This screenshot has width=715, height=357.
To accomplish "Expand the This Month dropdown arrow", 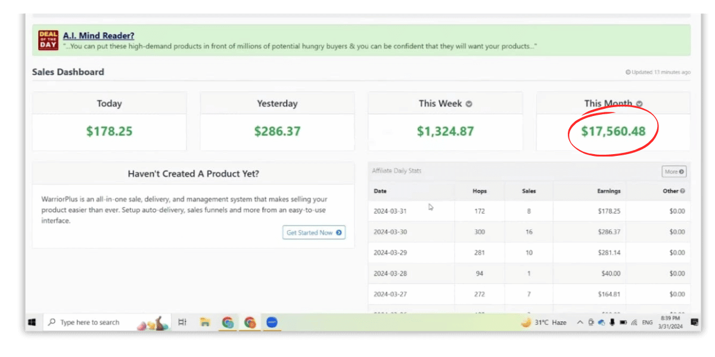I will tap(639, 104).
